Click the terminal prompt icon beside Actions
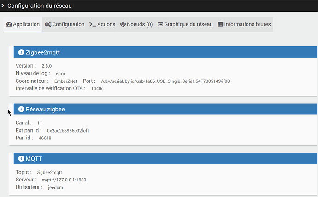This screenshot has width=318, height=197. point(93,24)
